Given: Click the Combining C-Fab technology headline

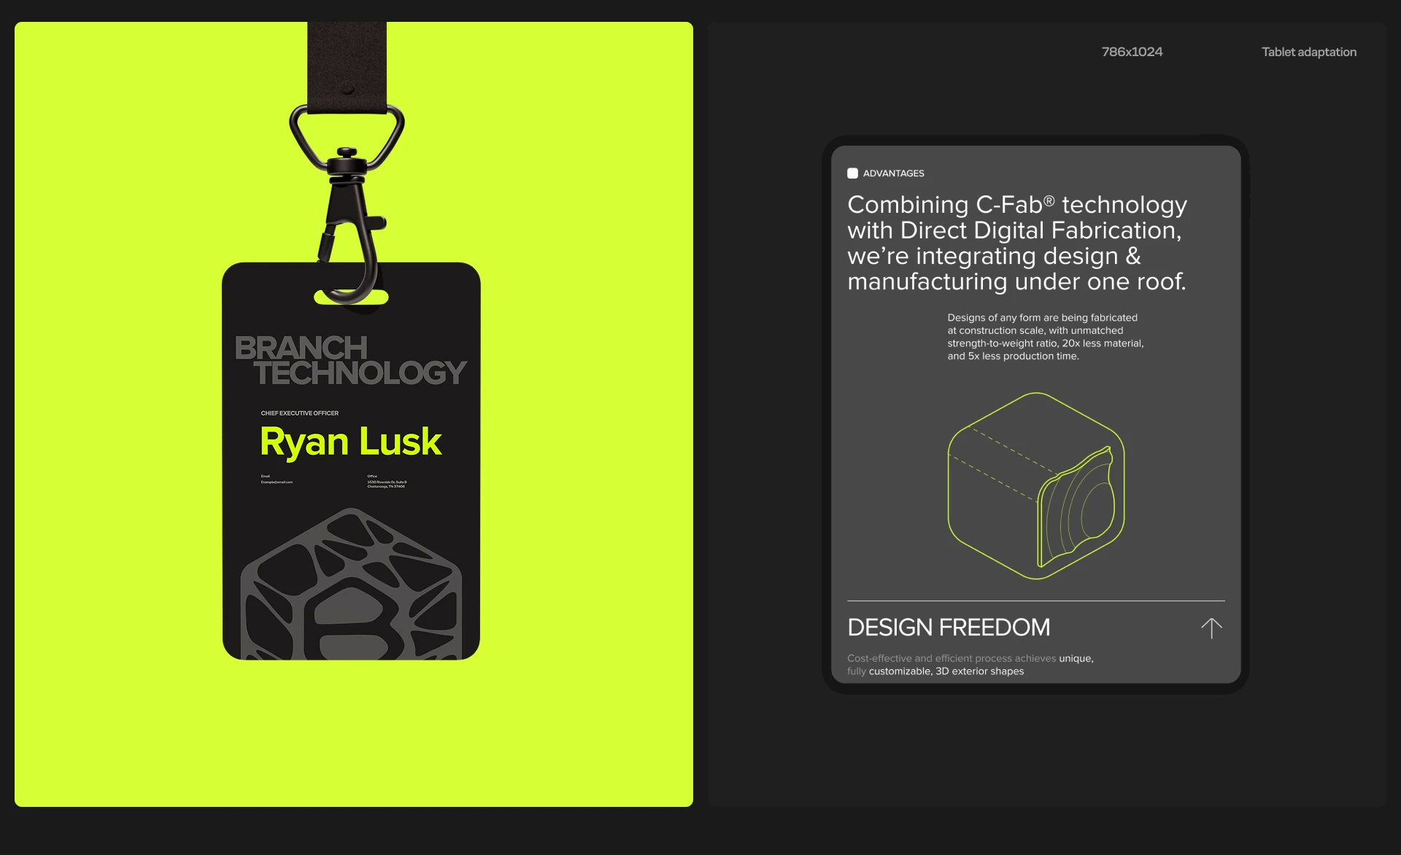Looking at the screenshot, I should 1017,243.
